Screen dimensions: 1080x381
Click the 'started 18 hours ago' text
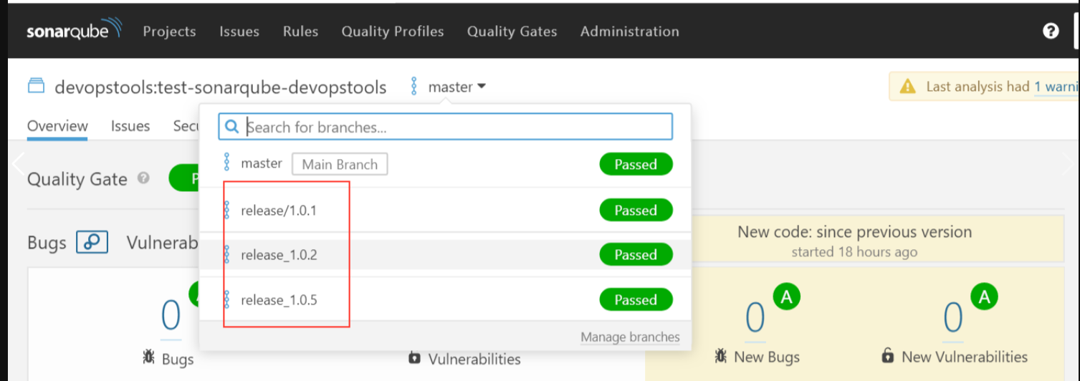(x=854, y=252)
